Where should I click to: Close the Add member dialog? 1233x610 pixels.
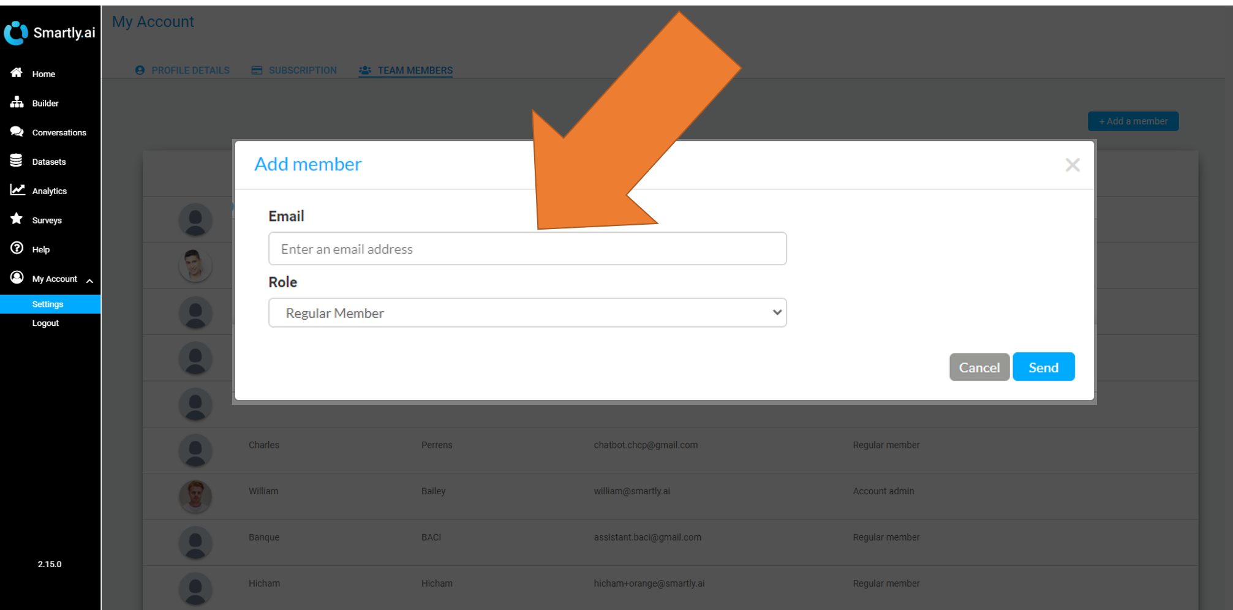click(x=1072, y=165)
